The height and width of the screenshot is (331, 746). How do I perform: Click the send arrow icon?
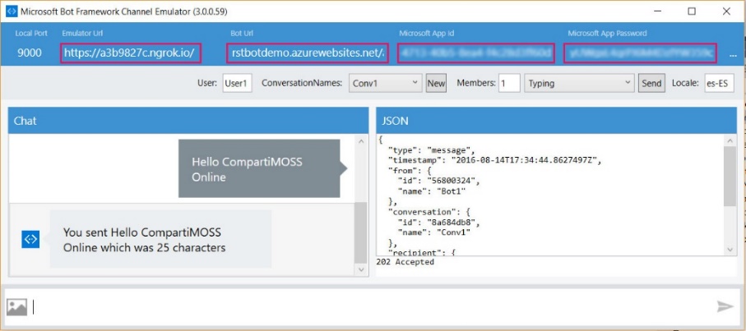pyautogui.click(x=725, y=306)
